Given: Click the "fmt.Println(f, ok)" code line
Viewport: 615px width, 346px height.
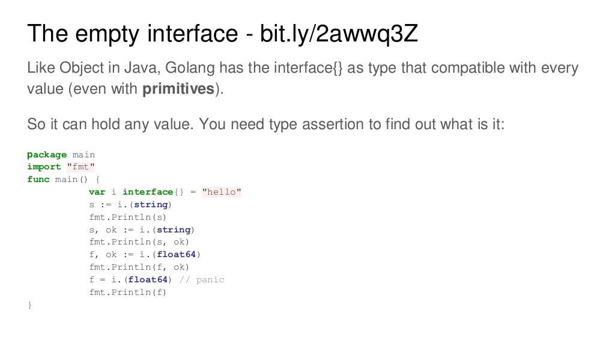Looking at the screenshot, I should [139, 267].
